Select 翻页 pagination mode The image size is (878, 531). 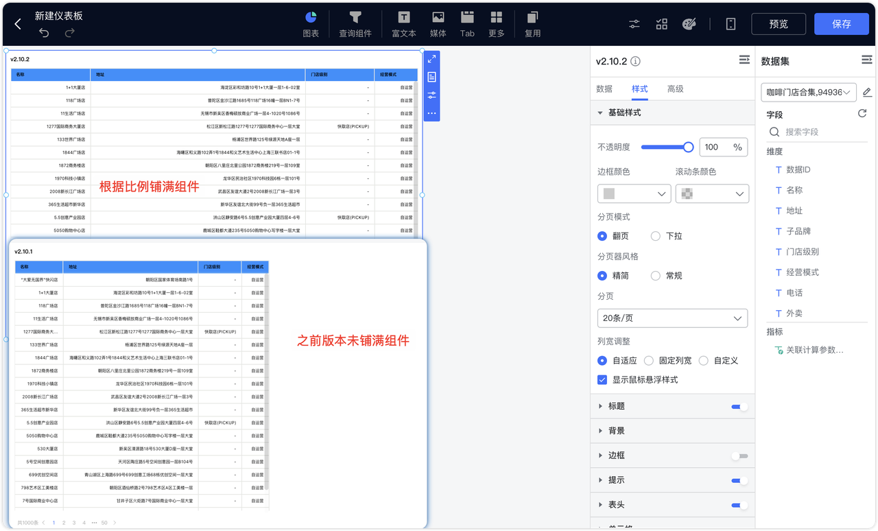pos(602,236)
